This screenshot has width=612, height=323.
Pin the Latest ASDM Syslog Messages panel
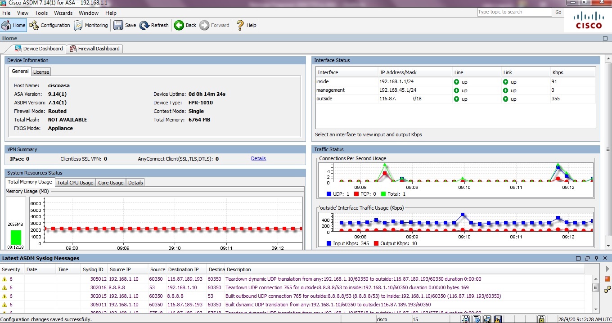click(596, 258)
